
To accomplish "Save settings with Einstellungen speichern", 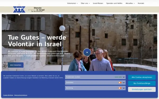I will tap(142, 89).
